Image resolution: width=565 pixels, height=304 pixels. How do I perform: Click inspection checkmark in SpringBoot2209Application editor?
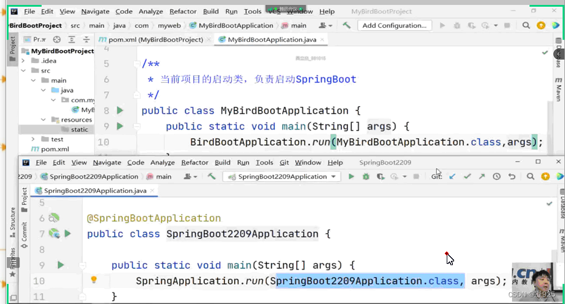(x=549, y=203)
